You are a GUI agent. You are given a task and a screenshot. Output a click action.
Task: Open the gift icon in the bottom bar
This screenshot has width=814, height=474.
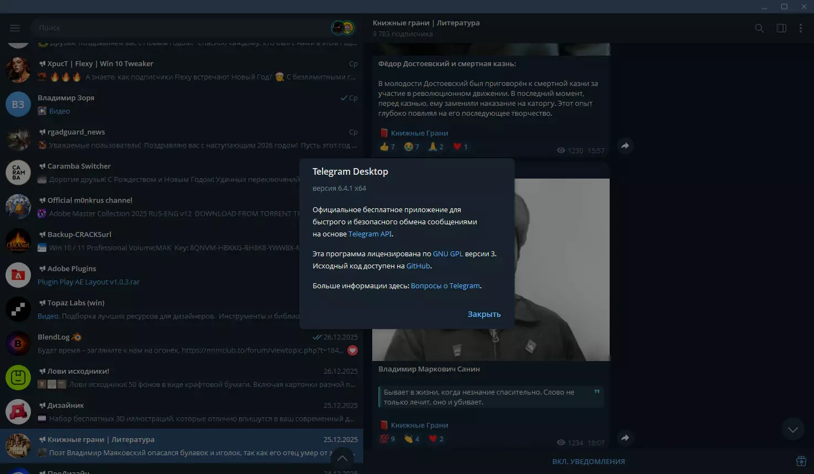pos(801,461)
